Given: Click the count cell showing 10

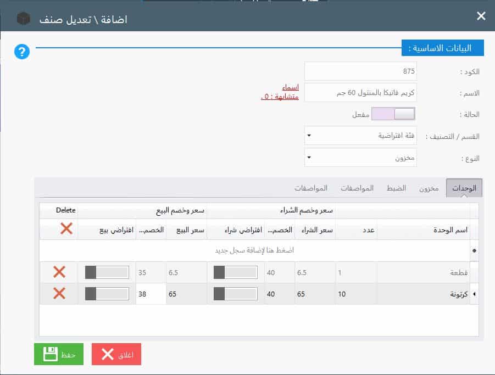Looking at the screenshot, I should pos(356,294).
